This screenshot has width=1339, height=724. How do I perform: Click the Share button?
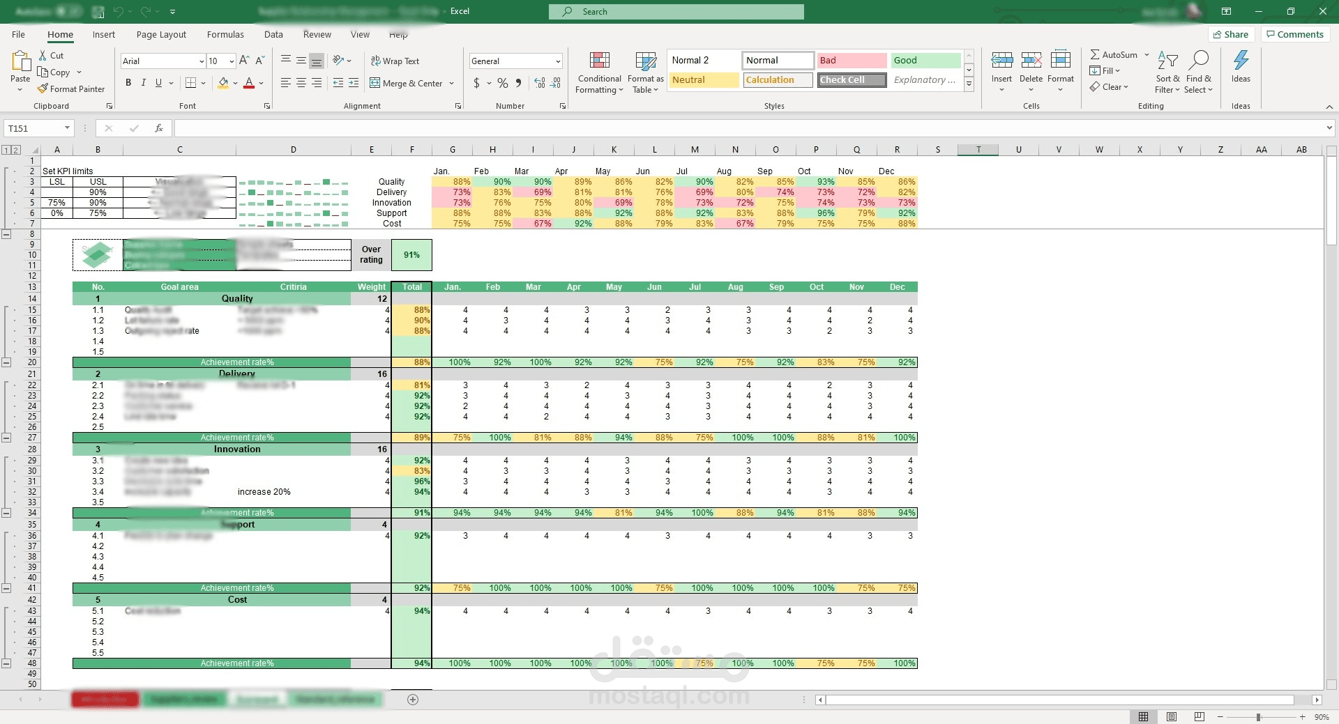pos(1231,34)
